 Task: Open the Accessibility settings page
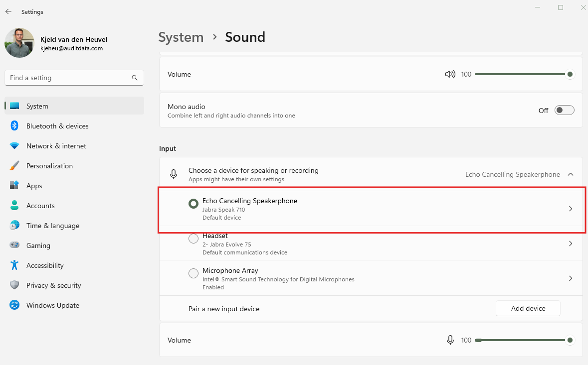(x=74, y=265)
